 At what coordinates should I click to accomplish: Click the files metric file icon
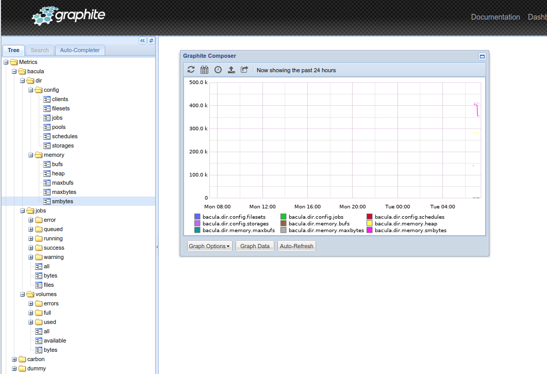click(39, 285)
